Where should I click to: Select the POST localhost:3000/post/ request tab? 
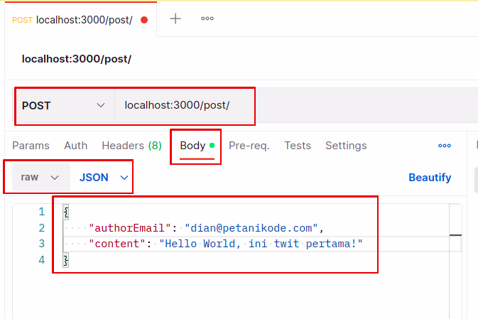[72, 20]
